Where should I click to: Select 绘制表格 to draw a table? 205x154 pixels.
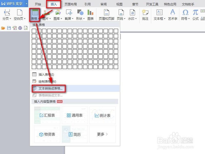(x=47, y=81)
